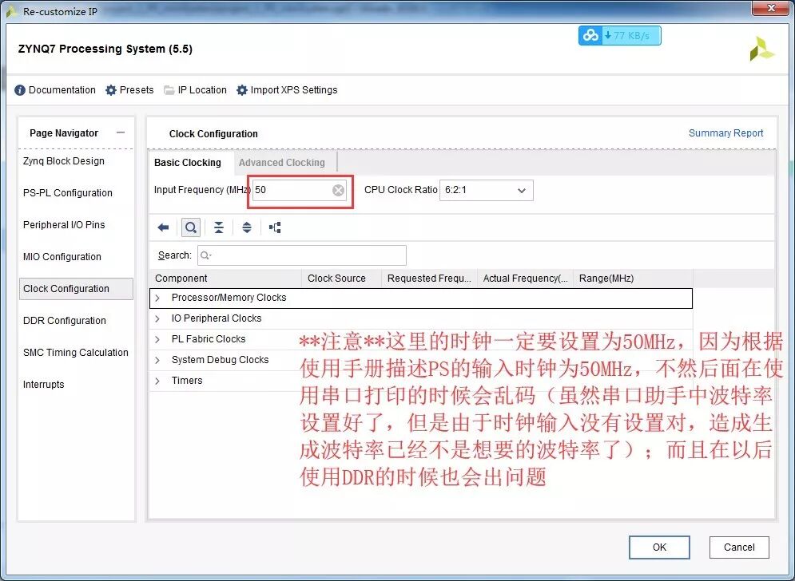The width and height of the screenshot is (795, 581).
Task: Click the back arrow toolbar icon
Action: point(163,227)
